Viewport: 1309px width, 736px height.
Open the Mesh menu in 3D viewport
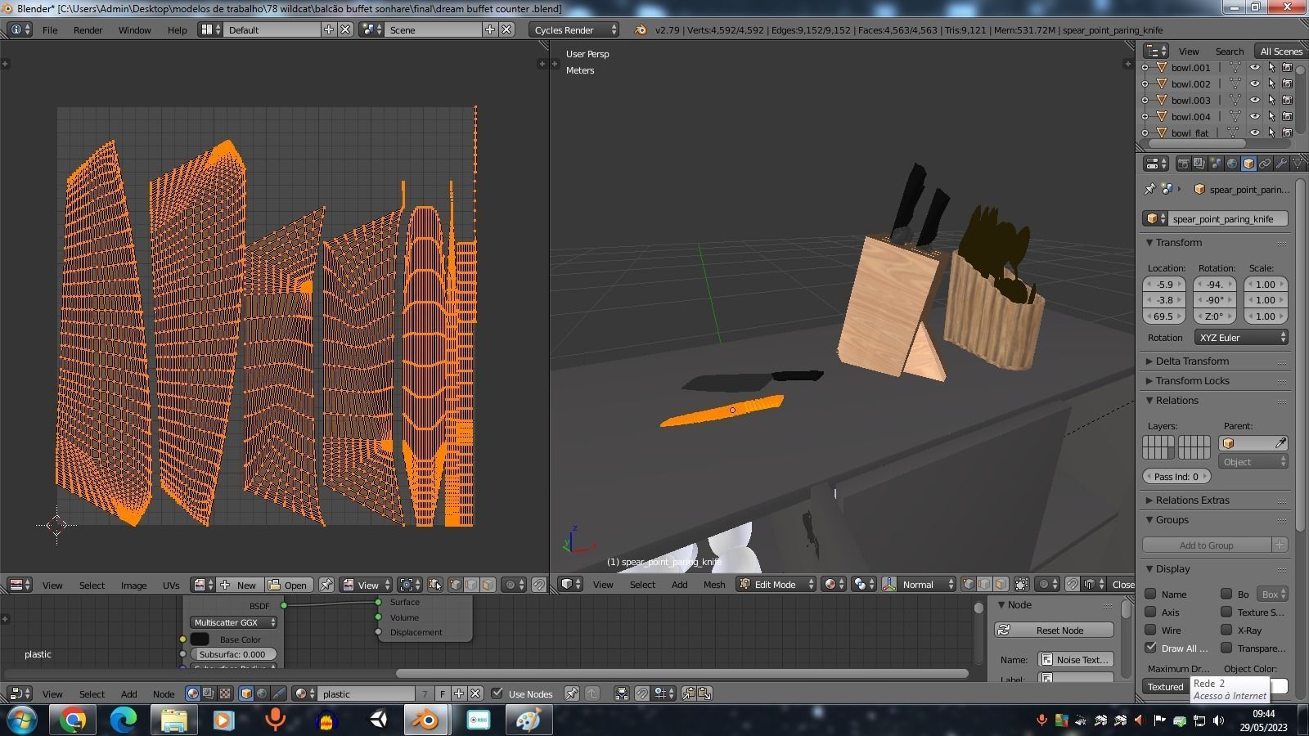pyautogui.click(x=713, y=584)
